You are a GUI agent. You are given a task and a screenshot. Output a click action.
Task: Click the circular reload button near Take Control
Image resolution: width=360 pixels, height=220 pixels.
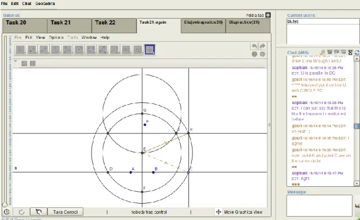[21, 212]
